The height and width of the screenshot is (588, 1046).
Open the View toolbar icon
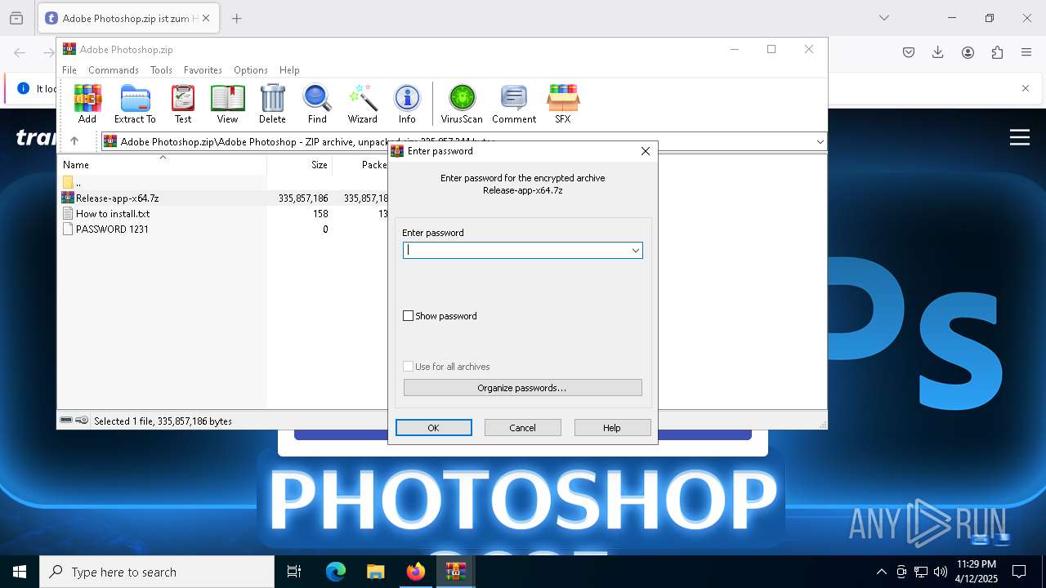coord(227,104)
